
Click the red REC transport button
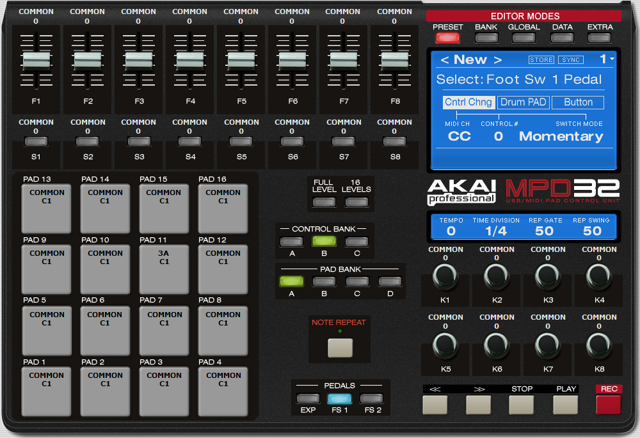[609, 404]
